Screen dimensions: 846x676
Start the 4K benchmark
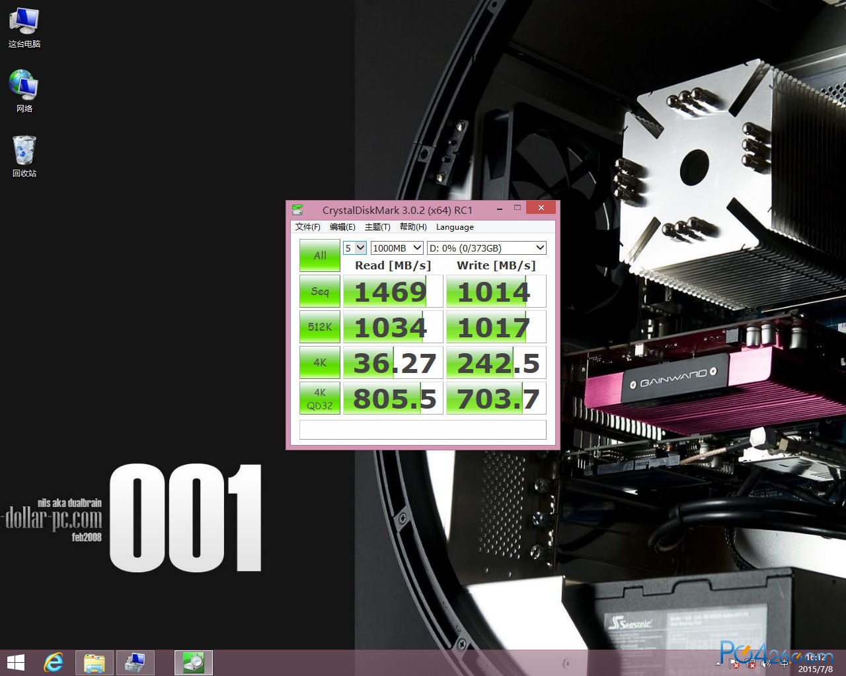click(320, 362)
